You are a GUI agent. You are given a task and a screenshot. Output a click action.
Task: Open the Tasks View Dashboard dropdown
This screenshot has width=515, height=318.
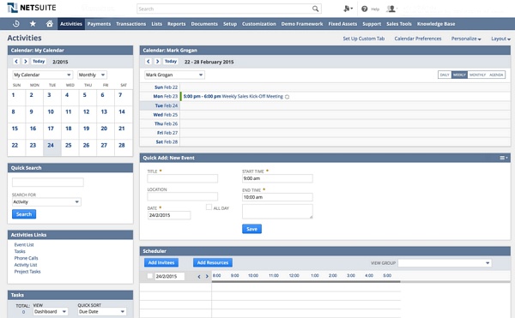pyautogui.click(x=51, y=311)
